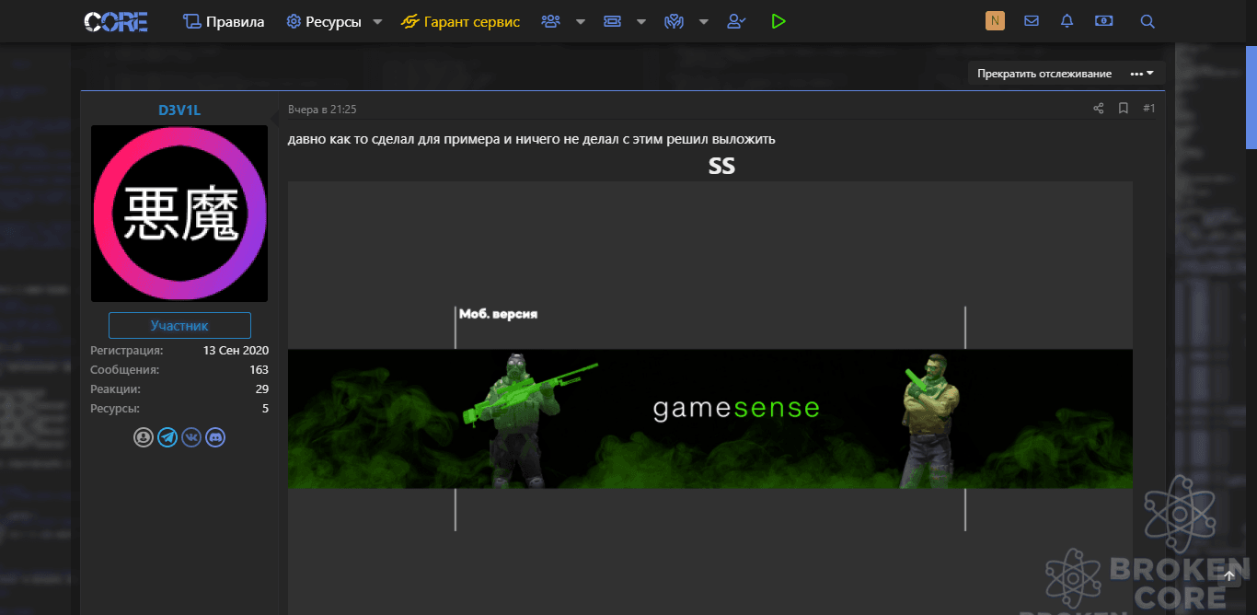The image size is (1257, 615).
Task: Expand the dropdown next to ticket icon
Action: pyautogui.click(x=641, y=21)
